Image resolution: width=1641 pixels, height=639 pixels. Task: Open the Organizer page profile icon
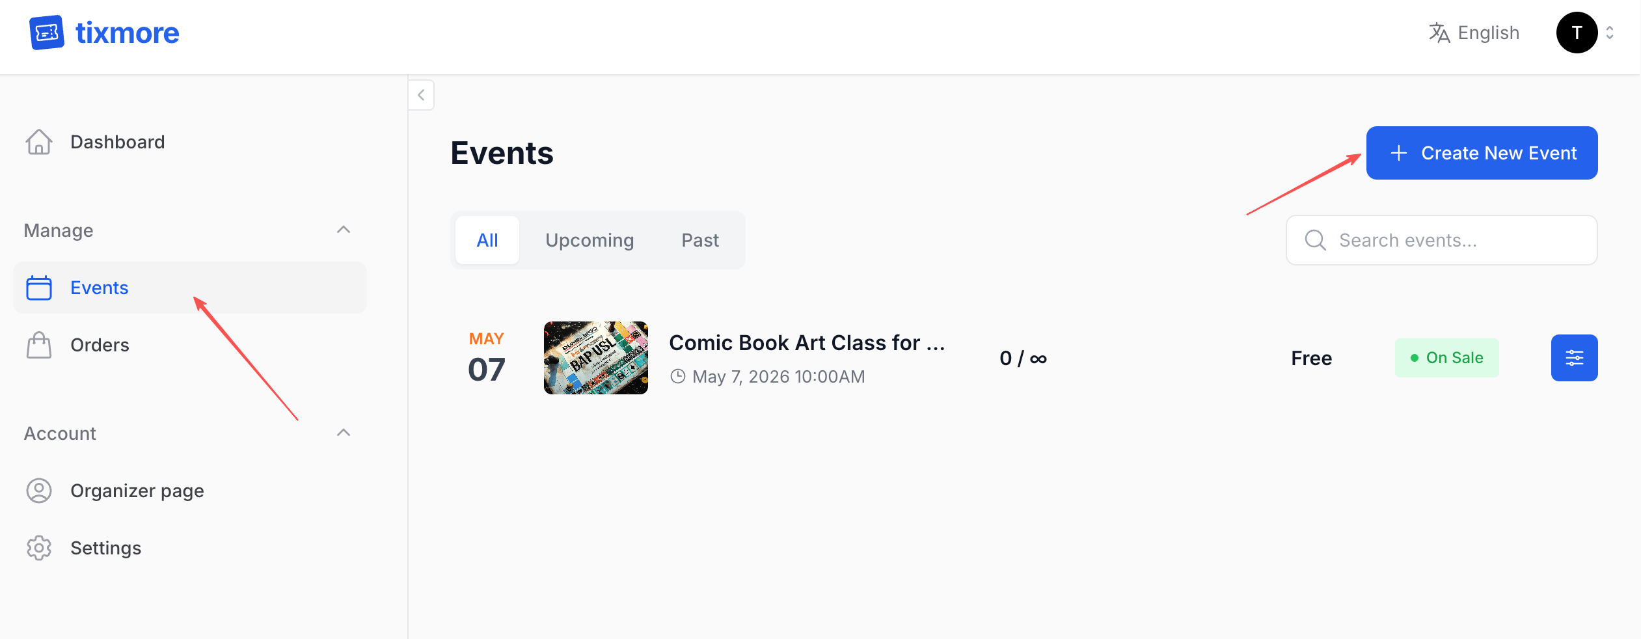(x=39, y=491)
